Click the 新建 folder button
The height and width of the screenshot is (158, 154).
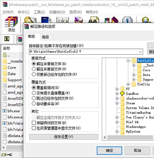tap(150, 52)
